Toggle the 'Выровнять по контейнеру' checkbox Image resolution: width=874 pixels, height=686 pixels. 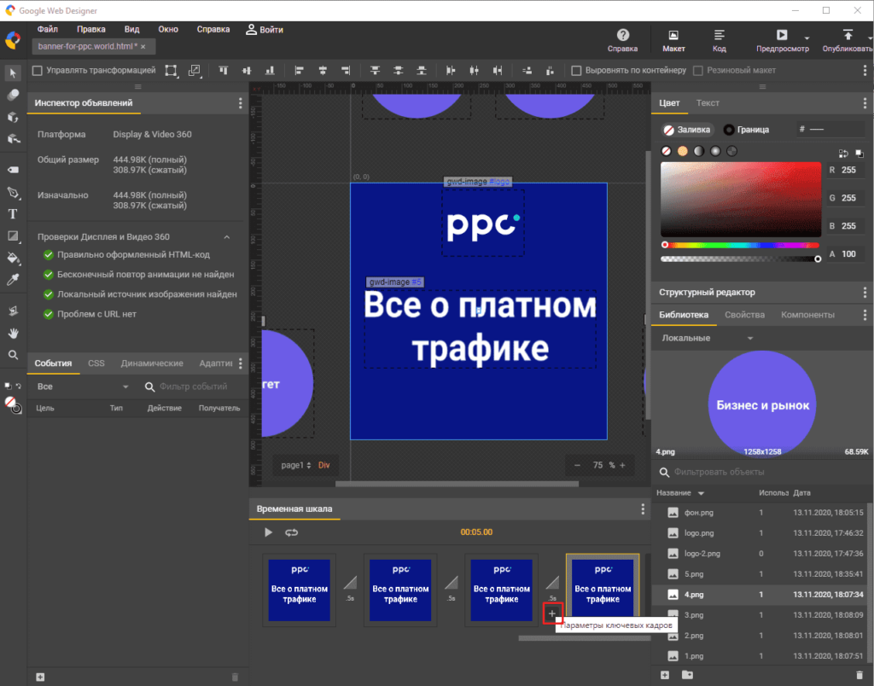pos(577,71)
